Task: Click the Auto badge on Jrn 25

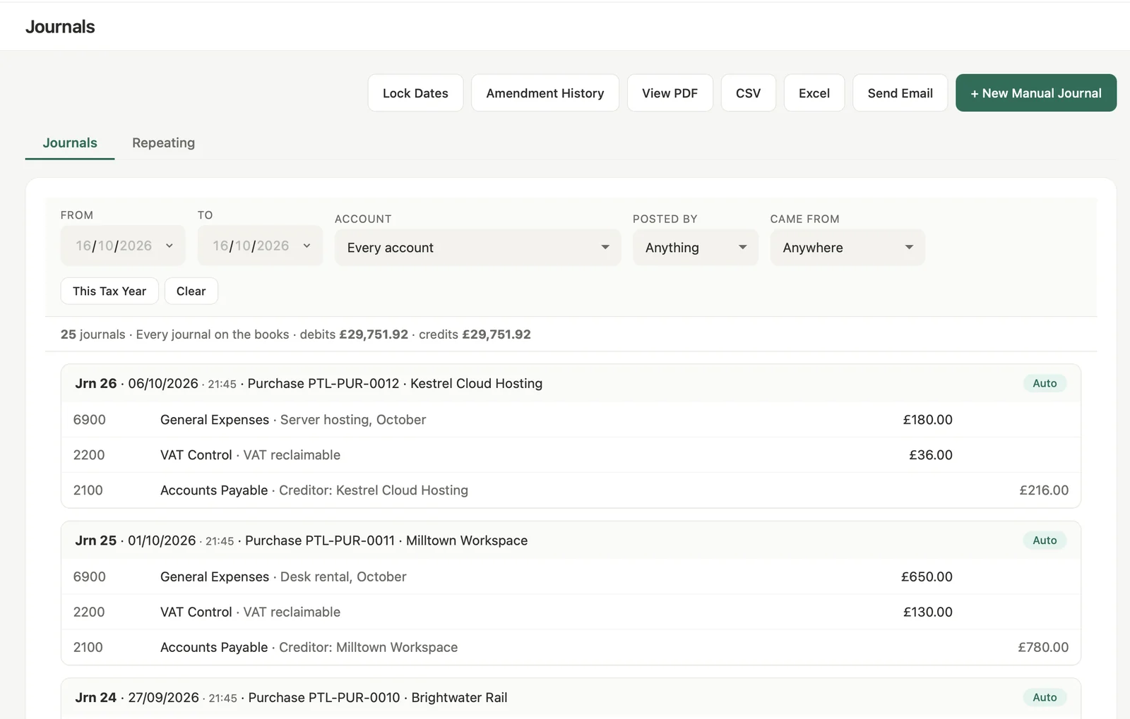Action: [1045, 540]
